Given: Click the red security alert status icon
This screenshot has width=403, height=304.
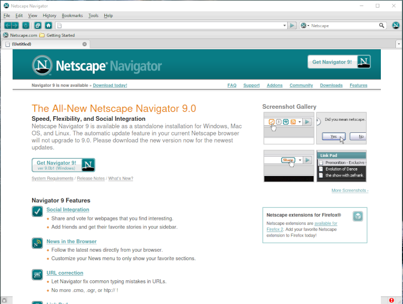Looking at the screenshot, I should [x=391, y=300].
